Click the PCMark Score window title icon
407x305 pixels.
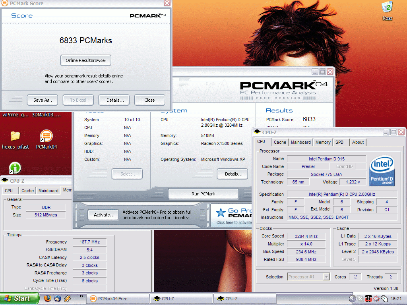pyautogui.click(x=4, y=3)
